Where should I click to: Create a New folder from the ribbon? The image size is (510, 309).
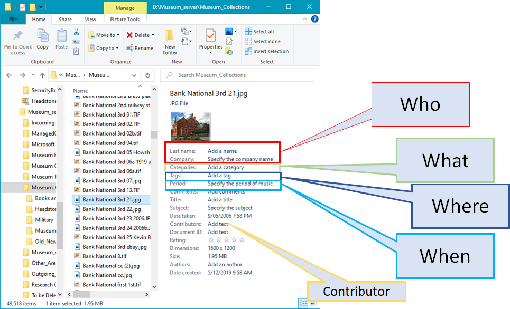170,42
